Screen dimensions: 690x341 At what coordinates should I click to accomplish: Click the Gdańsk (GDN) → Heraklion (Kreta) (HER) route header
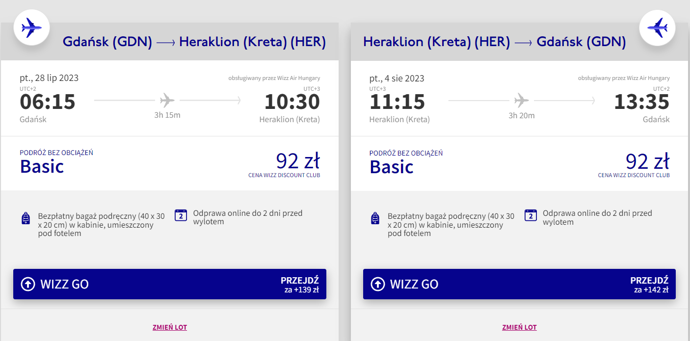pyautogui.click(x=194, y=42)
